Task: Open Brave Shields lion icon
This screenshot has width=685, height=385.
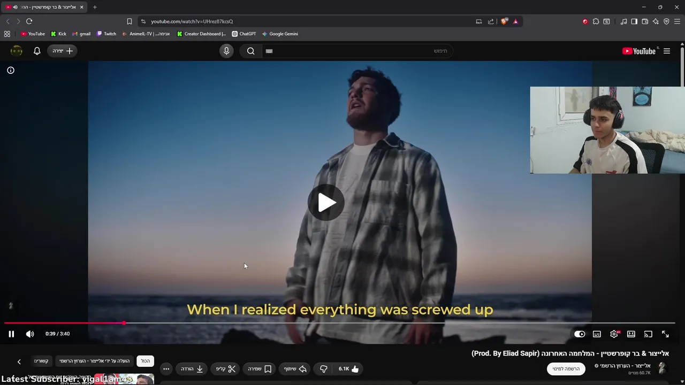Action: 504,21
